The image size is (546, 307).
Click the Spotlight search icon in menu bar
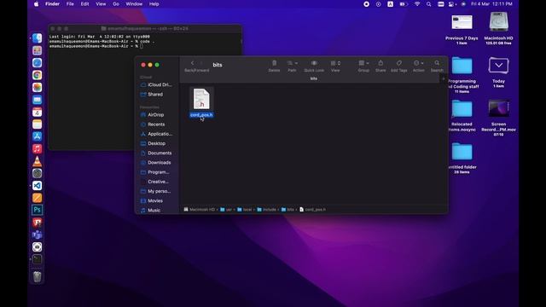pyautogui.click(x=428, y=3)
